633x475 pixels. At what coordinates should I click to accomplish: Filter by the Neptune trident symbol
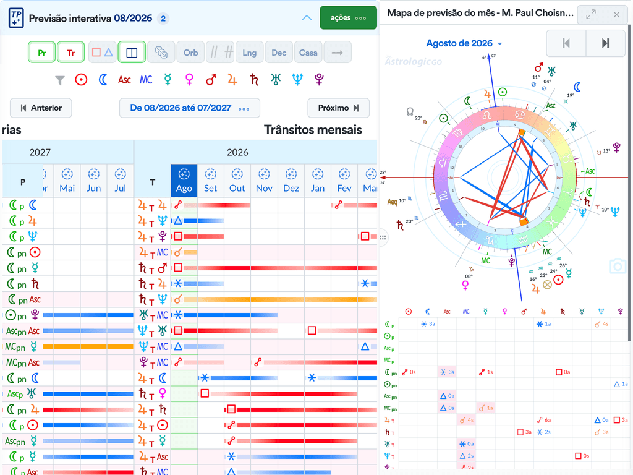pos(297,80)
